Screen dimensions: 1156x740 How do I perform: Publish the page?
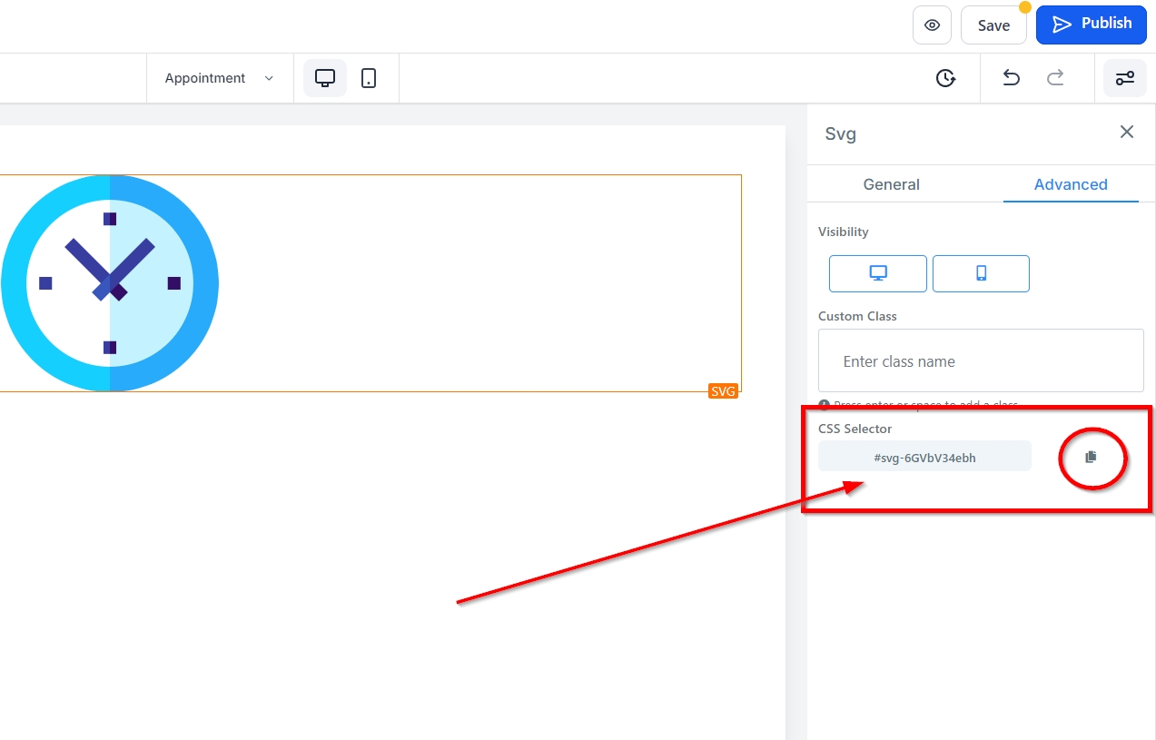1091,25
